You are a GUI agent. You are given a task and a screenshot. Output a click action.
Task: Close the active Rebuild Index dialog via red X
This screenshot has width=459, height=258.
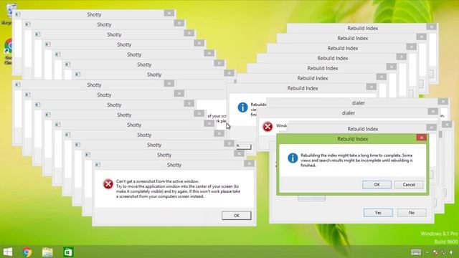(421, 138)
